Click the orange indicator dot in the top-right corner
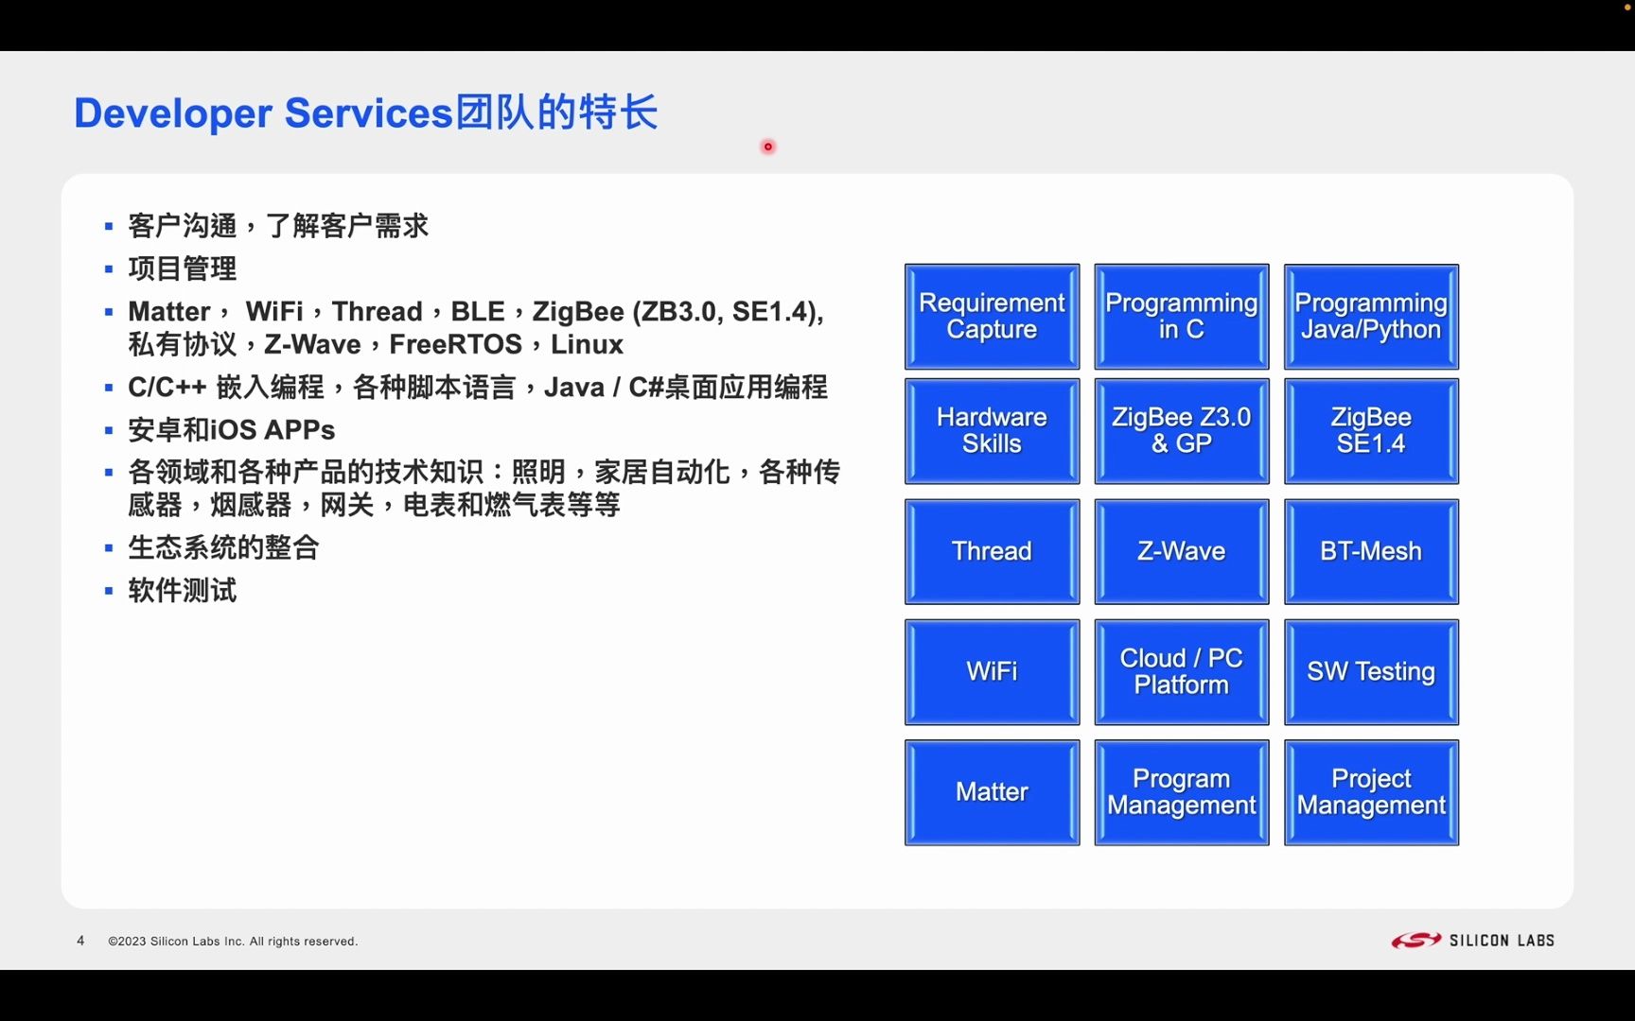This screenshot has height=1021, width=1635. (1627, 6)
